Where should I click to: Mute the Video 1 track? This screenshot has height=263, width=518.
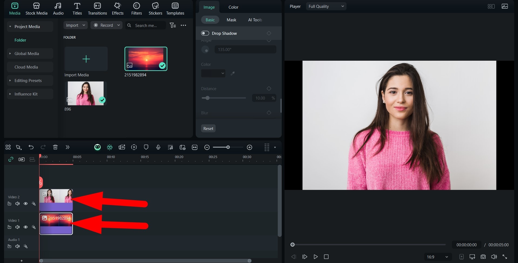(18, 227)
